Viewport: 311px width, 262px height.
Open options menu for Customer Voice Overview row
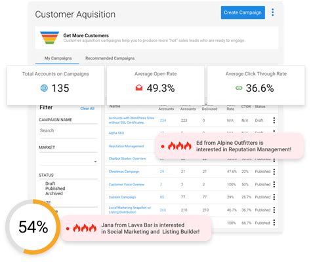click(x=274, y=185)
